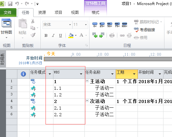The width and height of the screenshot is (172, 137).
Task: Click manual schedule pin icon in row 5
Action: pos(33,108)
